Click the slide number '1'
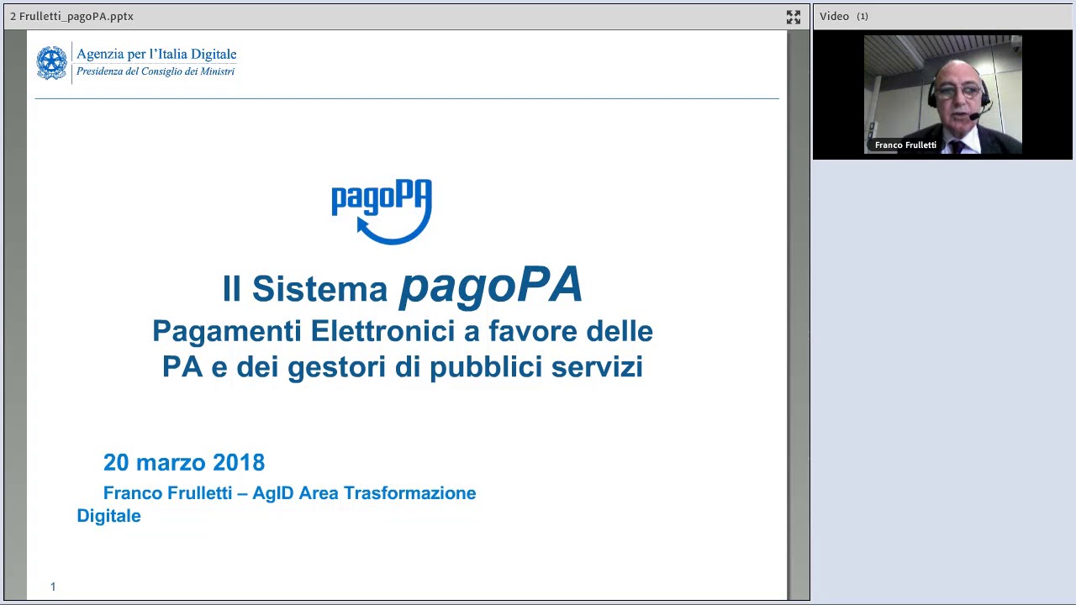 (52, 587)
